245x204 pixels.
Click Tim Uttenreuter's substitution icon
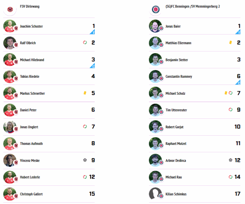[230, 110]
